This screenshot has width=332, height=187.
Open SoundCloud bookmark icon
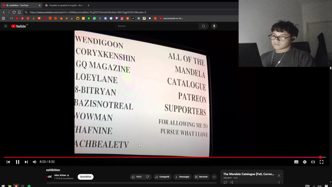[39, 18]
